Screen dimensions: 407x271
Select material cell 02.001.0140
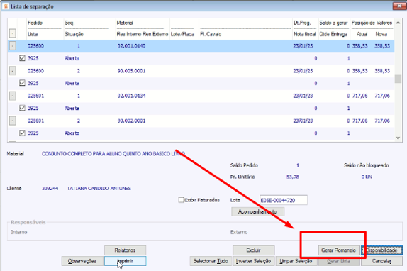(131, 46)
